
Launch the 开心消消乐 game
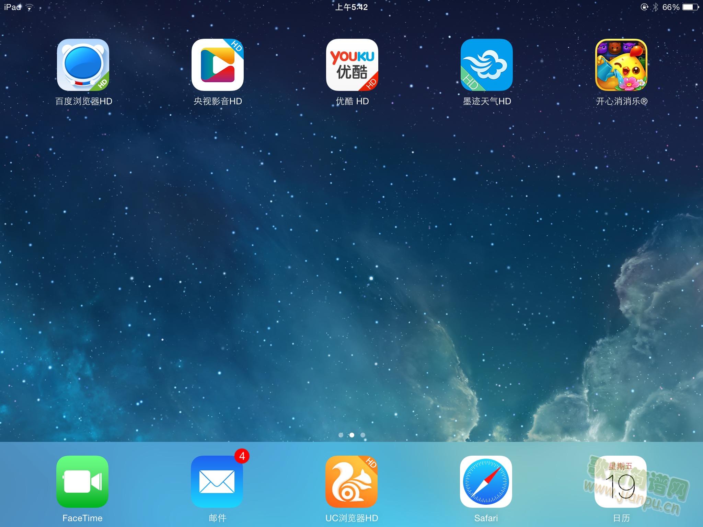tap(621, 65)
